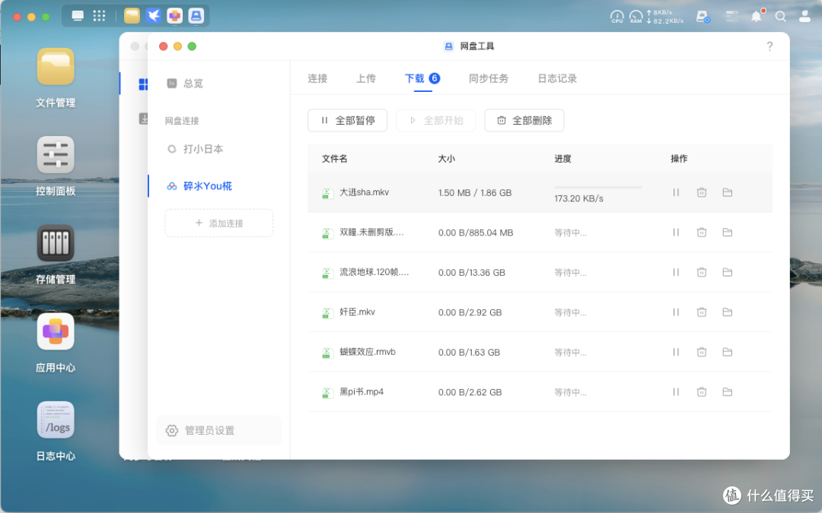The image size is (822, 513).
Task: Open the 同步任务 tab
Action: tap(488, 78)
